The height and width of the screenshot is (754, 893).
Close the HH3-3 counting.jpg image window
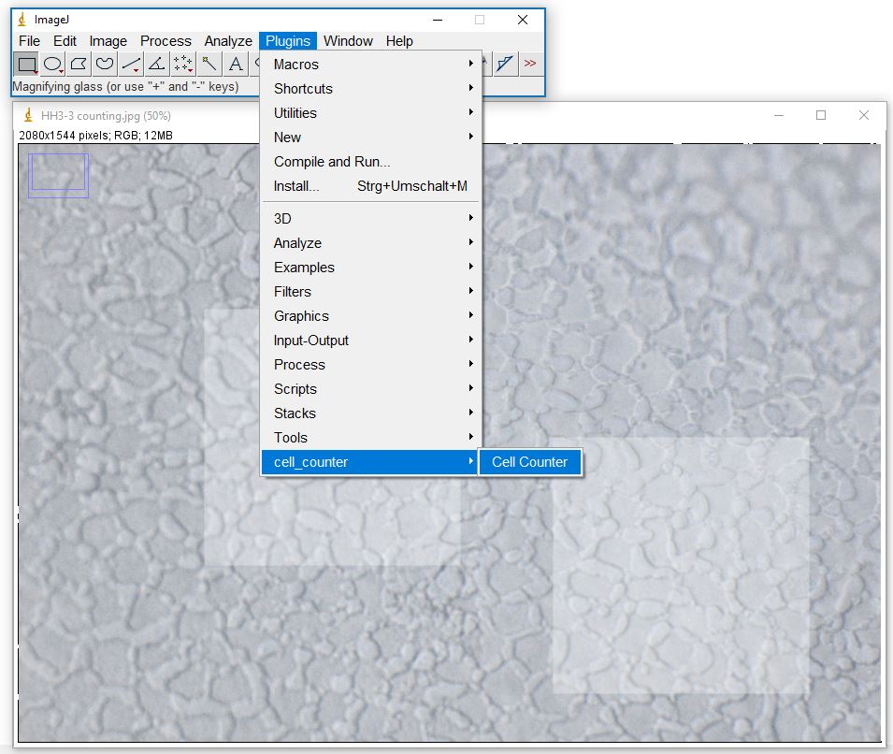pyautogui.click(x=863, y=115)
